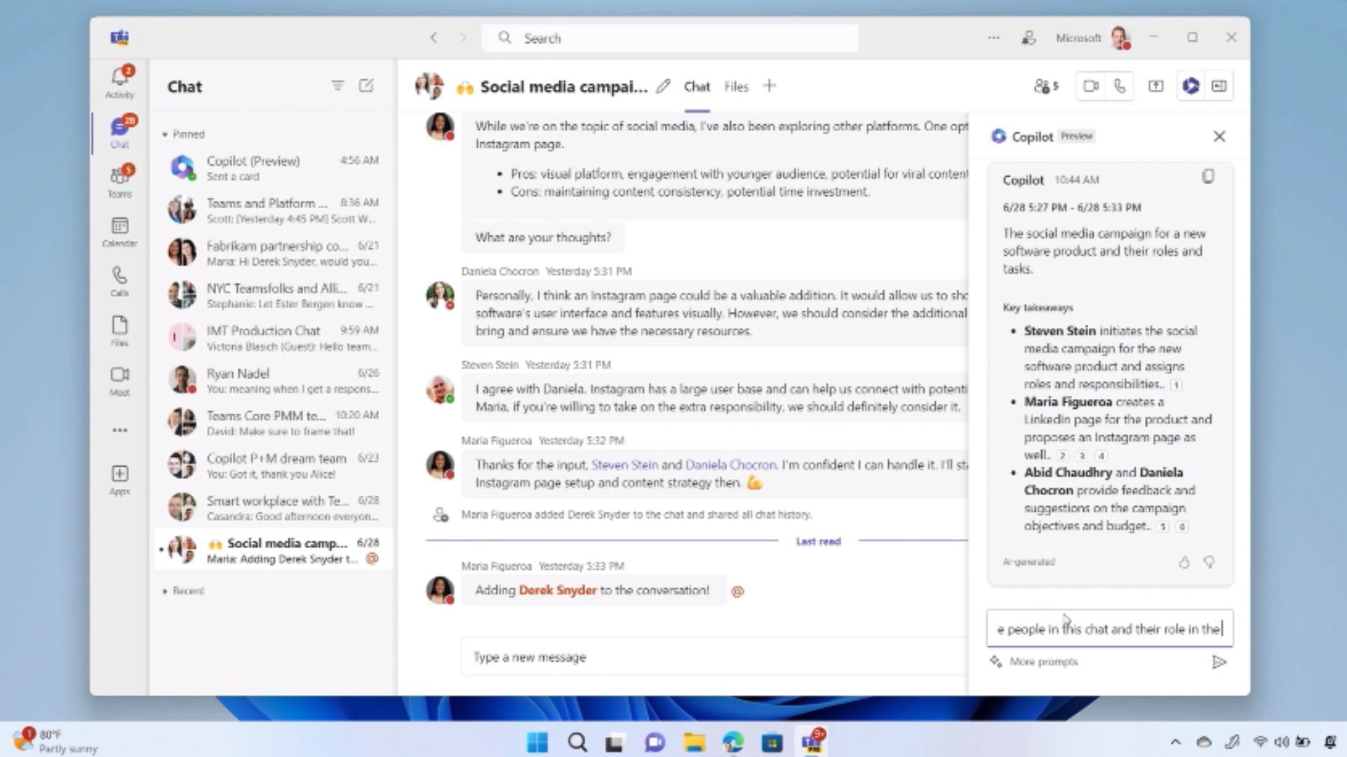The width and height of the screenshot is (1347, 757).
Task: Open the Calls section from the sidebar
Action: (x=119, y=280)
